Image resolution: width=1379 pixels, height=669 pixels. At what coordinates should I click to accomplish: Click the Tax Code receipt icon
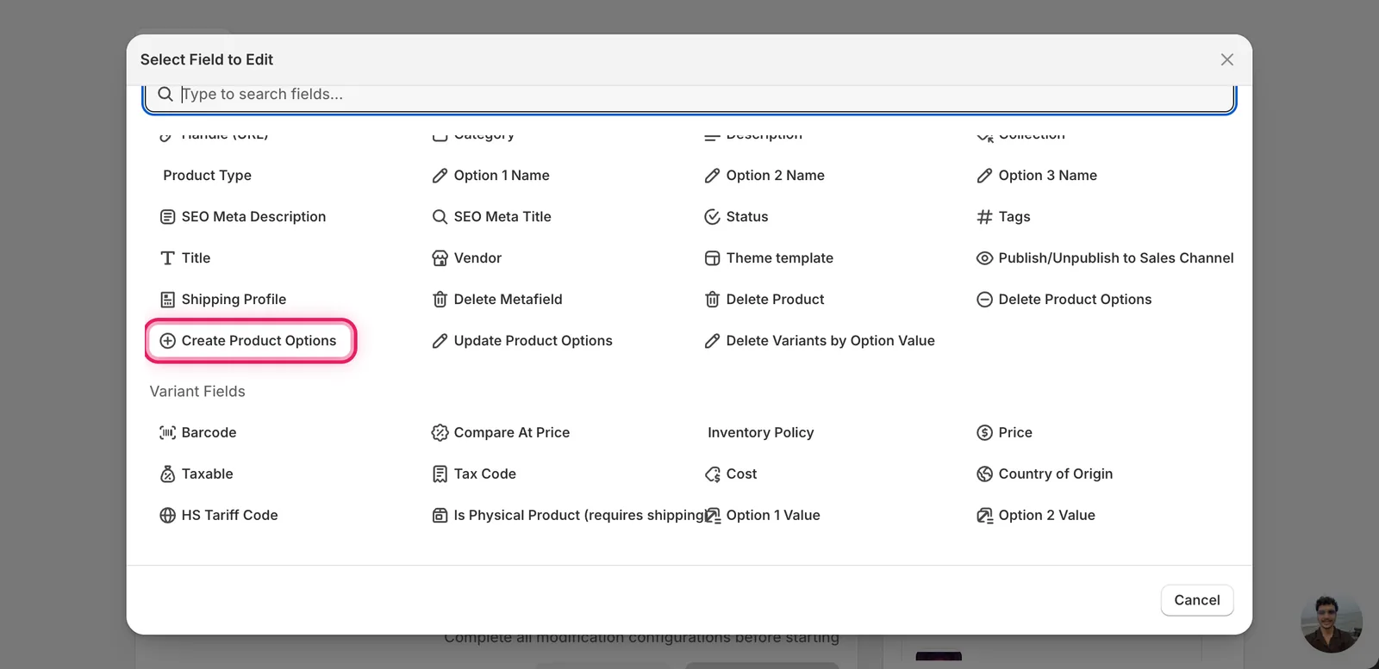point(440,474)
